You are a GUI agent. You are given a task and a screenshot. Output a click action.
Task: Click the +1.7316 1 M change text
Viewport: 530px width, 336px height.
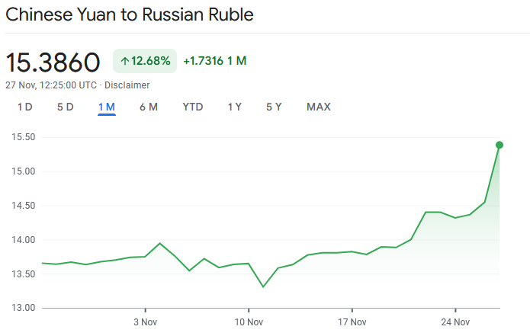214,61
